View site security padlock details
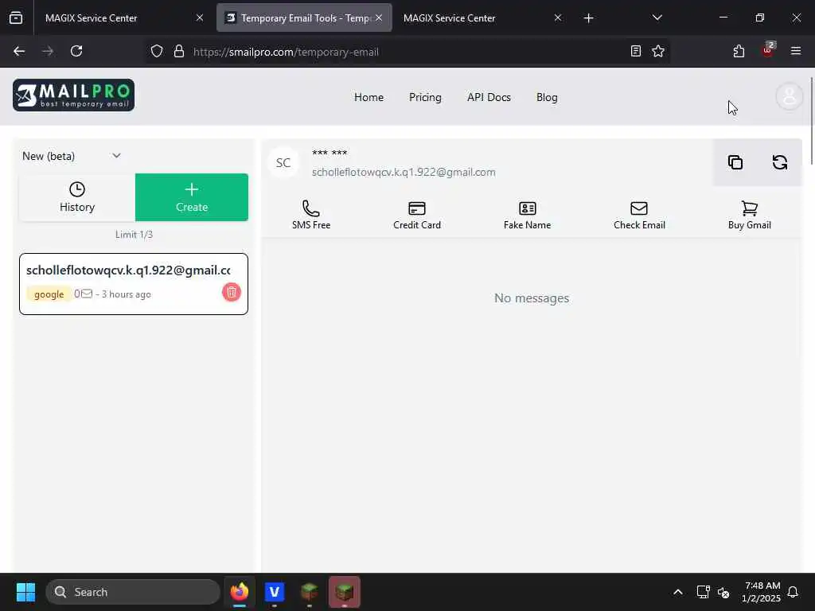This screenshot has height=611, width=815. tap(179, 51)
